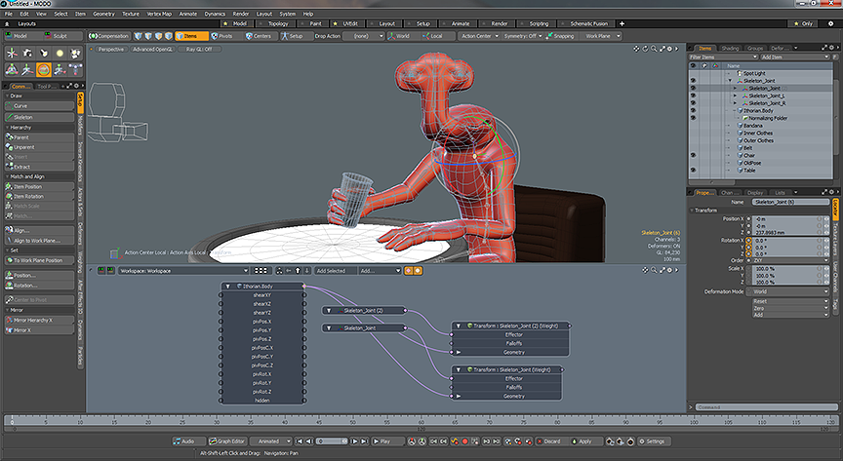Toggle visibility eye for Chair item
The width and height of the screenshot is (843, 461).
tap(693, 155)
